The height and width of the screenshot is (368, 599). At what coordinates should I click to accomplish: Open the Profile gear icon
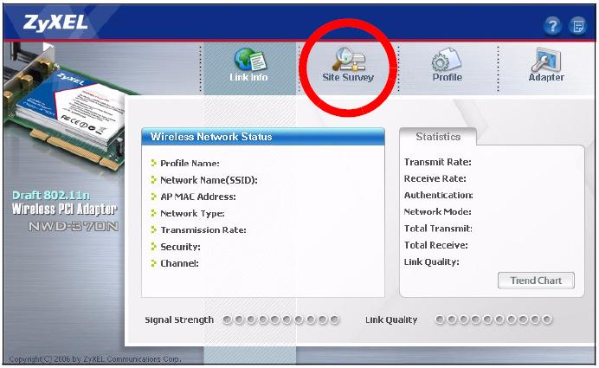446,59
